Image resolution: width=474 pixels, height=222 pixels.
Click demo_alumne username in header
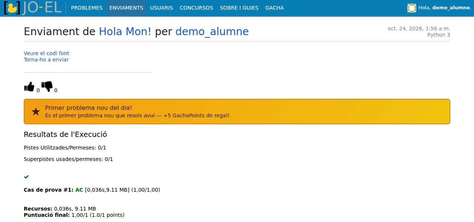(x=451, y=8)
